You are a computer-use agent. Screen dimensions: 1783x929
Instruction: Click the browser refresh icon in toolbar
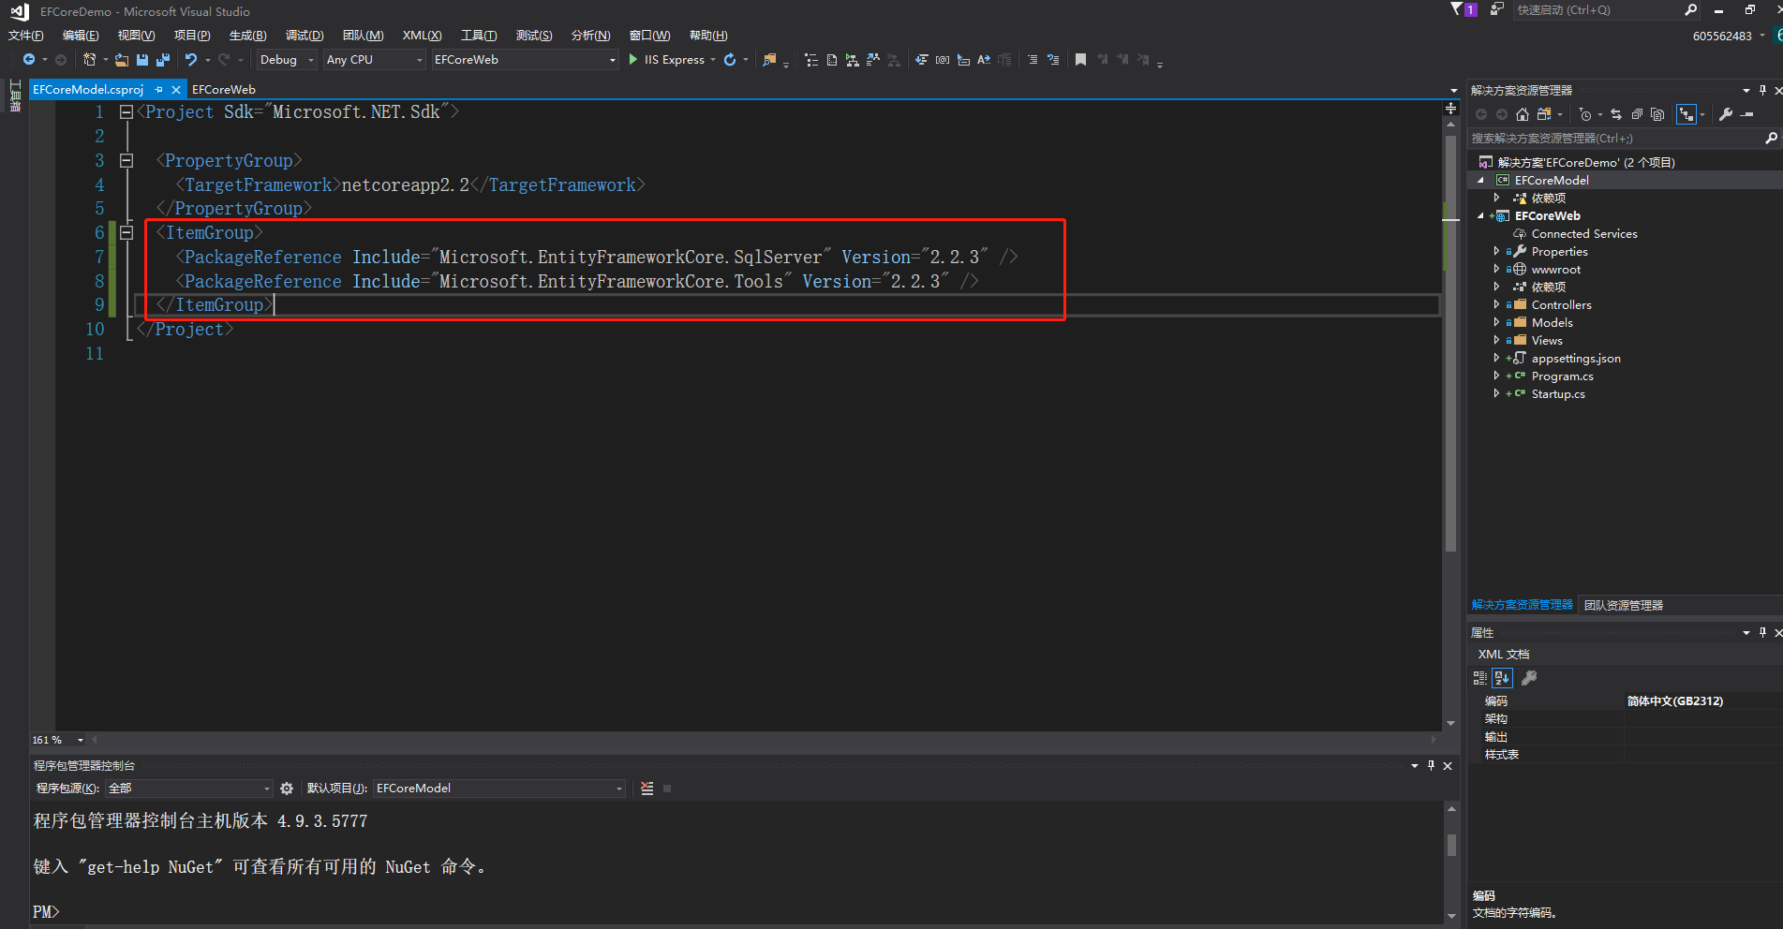tap(730, 60)
